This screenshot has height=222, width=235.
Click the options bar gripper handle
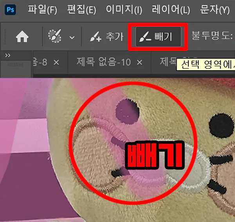tap(5, 36)
